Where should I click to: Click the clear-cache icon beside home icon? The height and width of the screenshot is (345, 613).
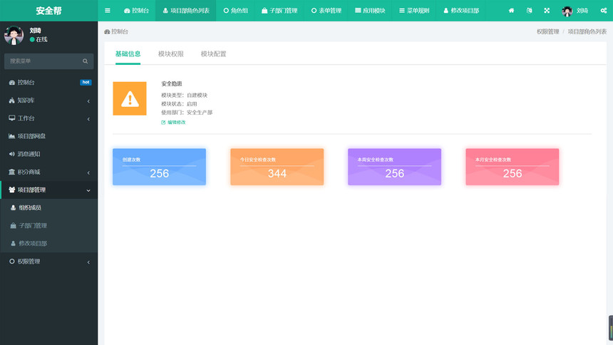coord(529,11)
